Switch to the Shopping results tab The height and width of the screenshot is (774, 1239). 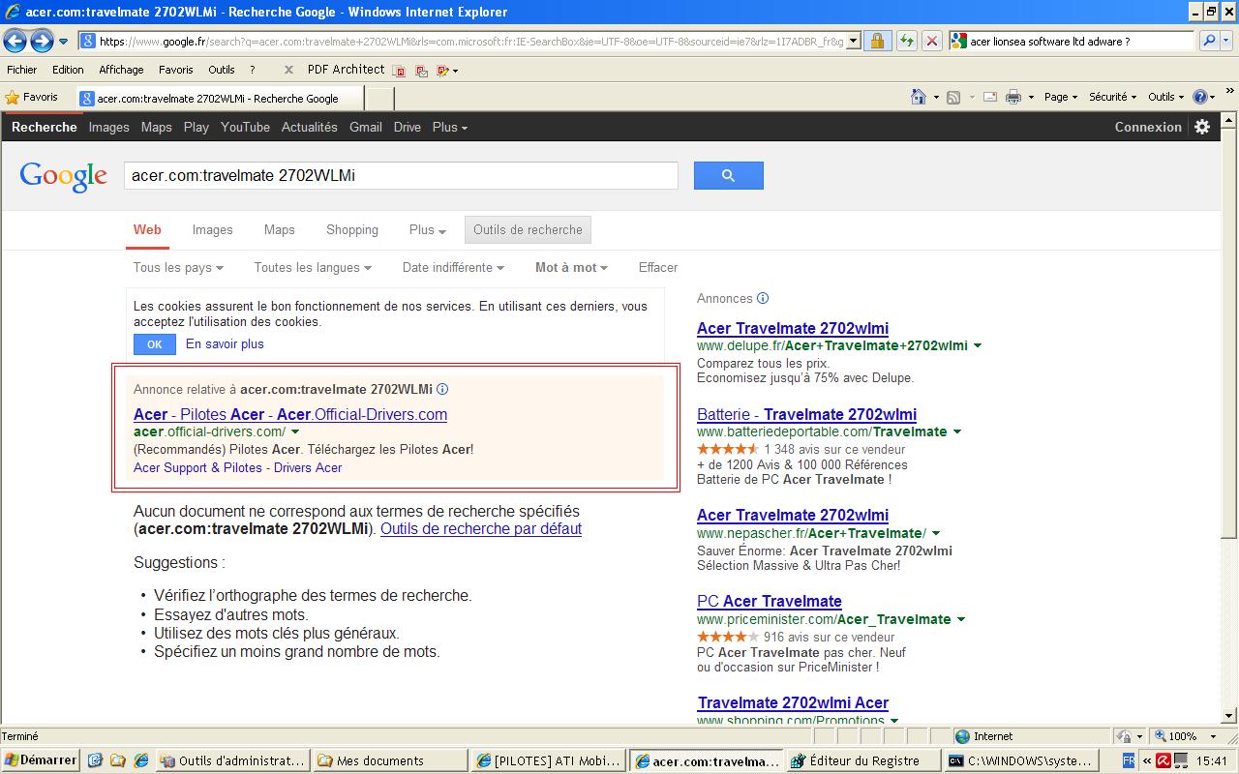352,229
